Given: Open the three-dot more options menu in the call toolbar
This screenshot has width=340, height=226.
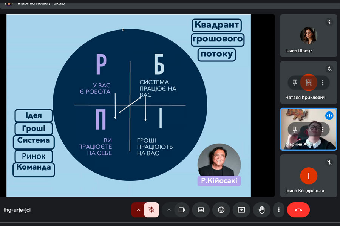Looking at the screenshot, I should [279, 210].
